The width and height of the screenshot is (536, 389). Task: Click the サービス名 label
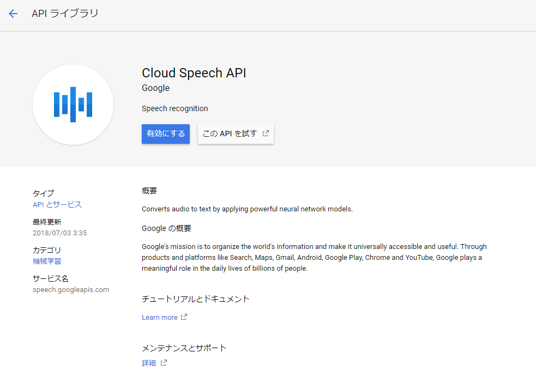[x=51, y=279]
